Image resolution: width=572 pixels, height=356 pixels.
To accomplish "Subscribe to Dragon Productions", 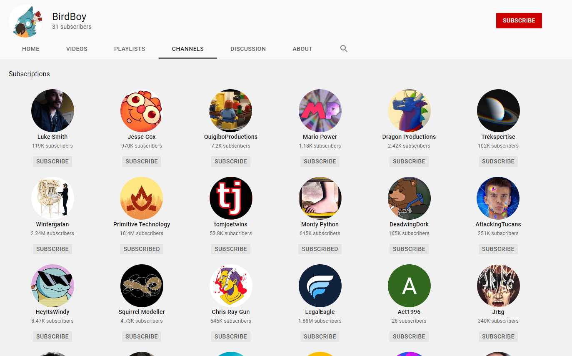I will [409, 161].
